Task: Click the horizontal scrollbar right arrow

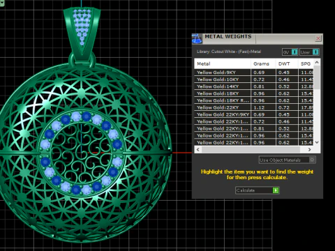Action: [310, 150]
